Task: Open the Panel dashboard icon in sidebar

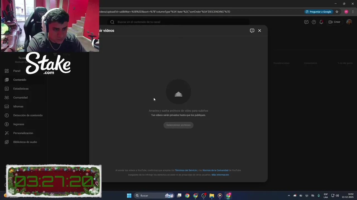Action: (x=7, y=71)
